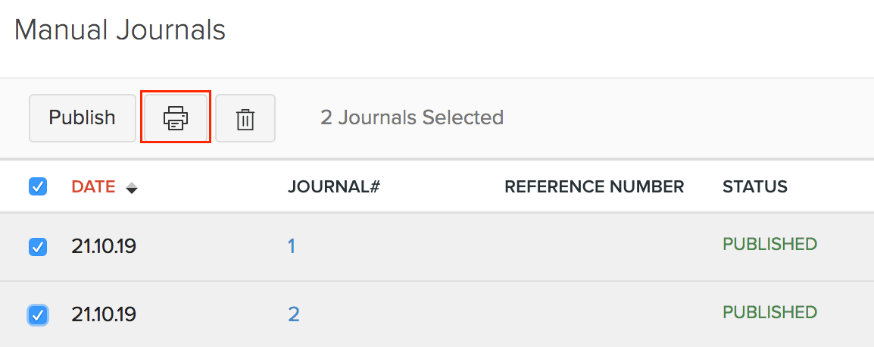Toggle the select-all header checkbox

tap(37, 186)
